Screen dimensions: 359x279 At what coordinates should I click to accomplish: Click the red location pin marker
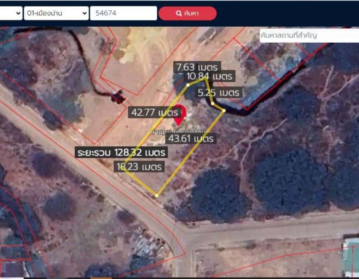point(179,115)
